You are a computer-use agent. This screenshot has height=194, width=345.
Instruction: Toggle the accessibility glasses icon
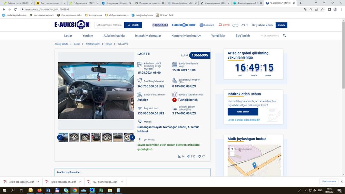click(x=235, y=25)
